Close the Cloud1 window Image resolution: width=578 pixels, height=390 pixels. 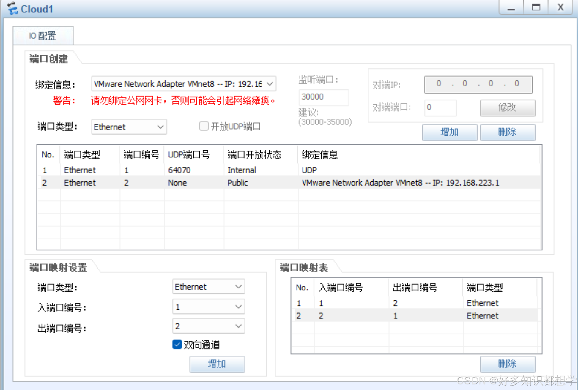[560, 8]
